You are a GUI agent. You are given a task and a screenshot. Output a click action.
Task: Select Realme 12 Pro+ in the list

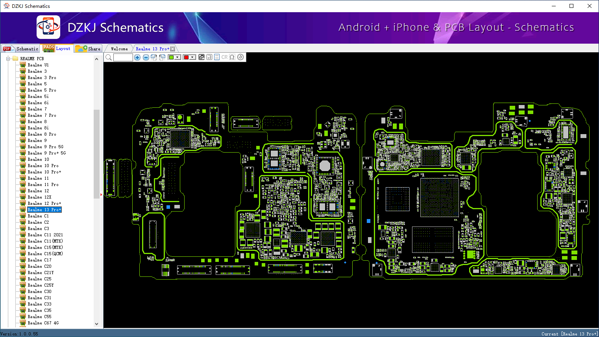pyautogui.click(x=44, y=203)
